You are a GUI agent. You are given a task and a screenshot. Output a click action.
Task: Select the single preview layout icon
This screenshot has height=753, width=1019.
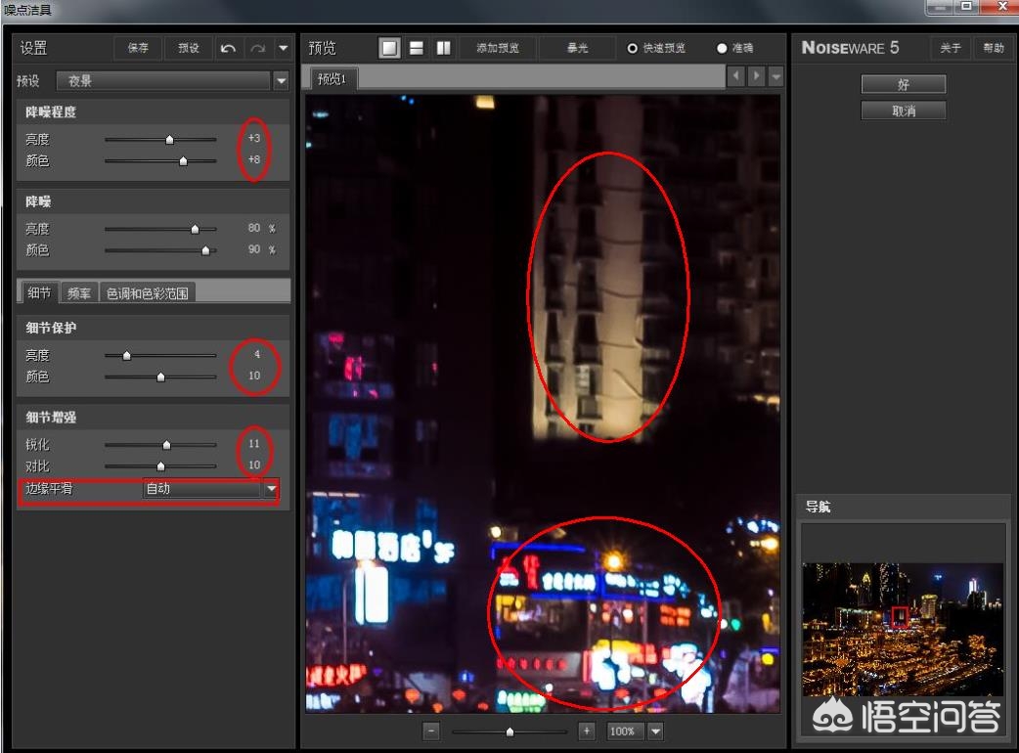click(388, 47)
